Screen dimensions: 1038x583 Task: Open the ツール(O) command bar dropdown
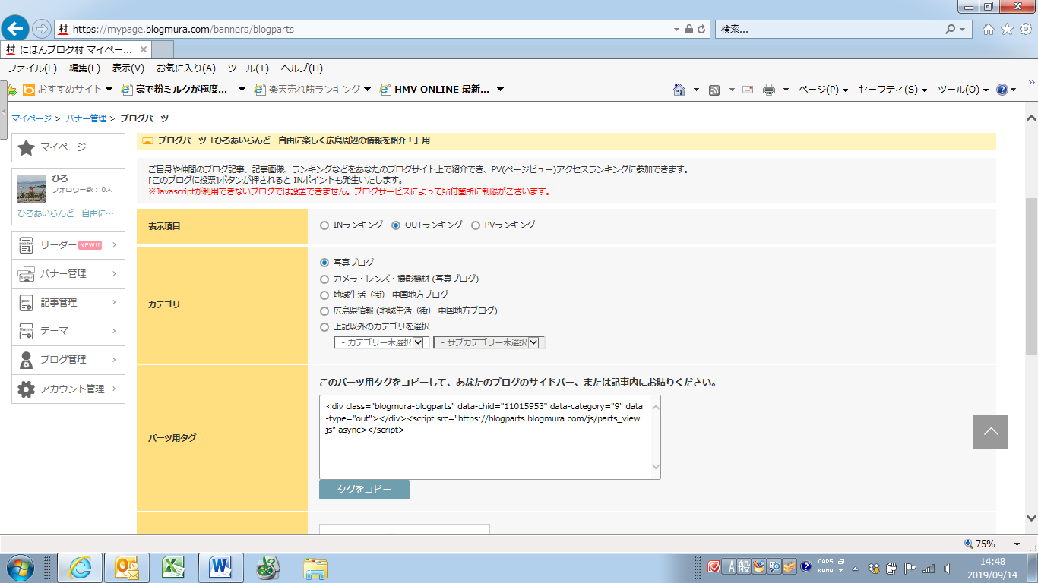pyautogui.click(x=963, y=90)
